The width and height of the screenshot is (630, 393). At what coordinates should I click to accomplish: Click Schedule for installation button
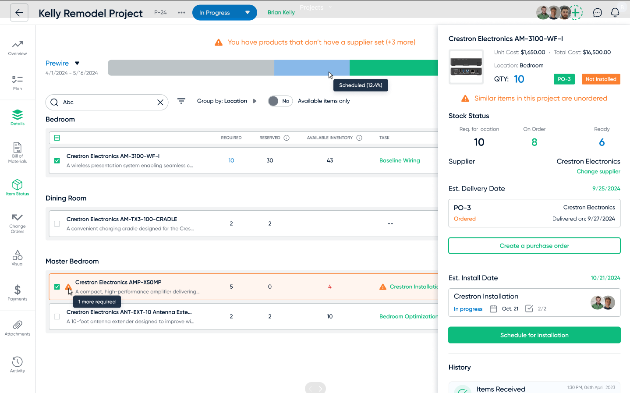click(x=534, y=335)
